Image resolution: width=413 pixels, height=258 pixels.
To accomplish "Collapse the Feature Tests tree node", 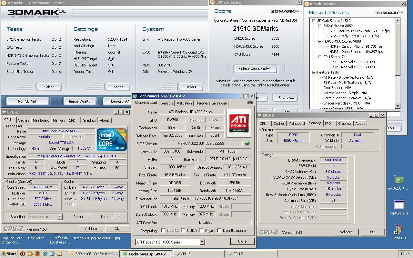I will point(314,72).
